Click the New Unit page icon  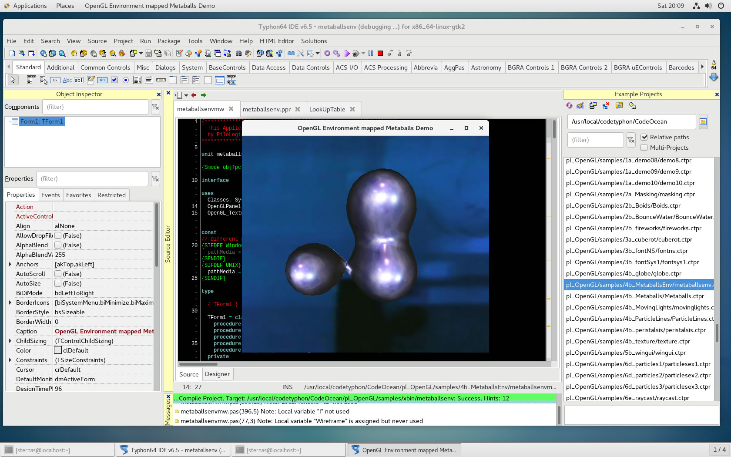(x=12, y=53)
